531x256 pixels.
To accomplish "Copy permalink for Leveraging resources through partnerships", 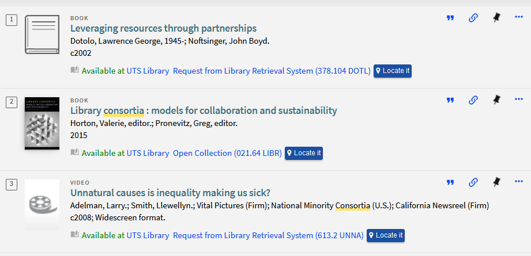I will [x=473, y=18].
